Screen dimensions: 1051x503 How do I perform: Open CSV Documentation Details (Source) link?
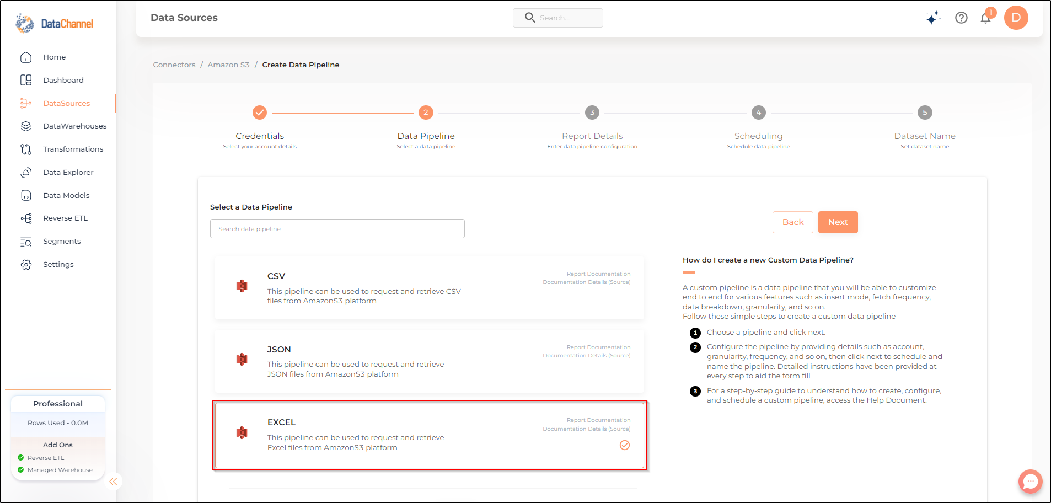click(x=587, y=282)
